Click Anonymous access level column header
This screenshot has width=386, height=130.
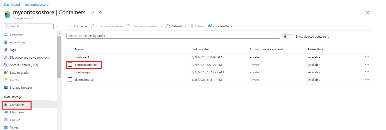[x=266, y=49]
